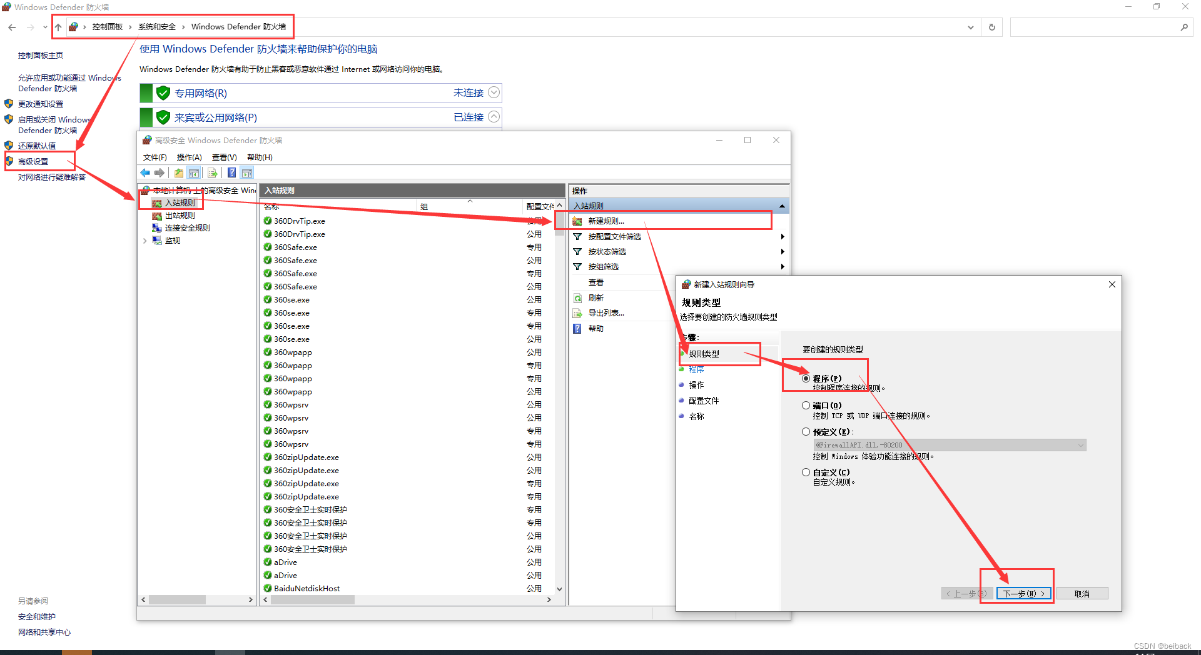Screen dimensions: 1201x655
Task: Expand the Filter by State submenu arrow
Action: (783, 252)
